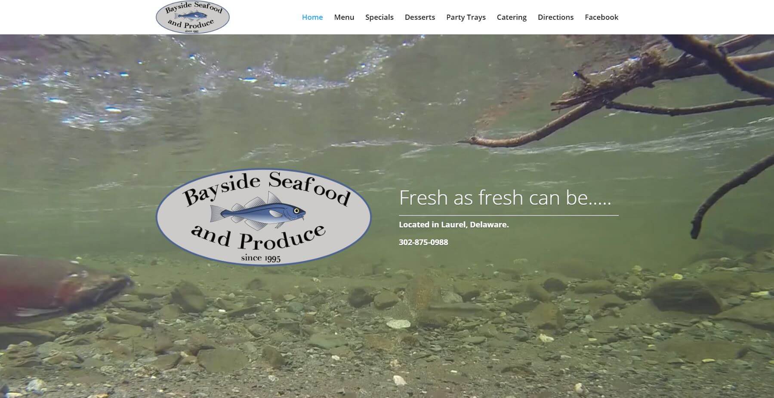Screen dimensions: 774x398
Task: Go to the Specials page
Action: [379, 17]
